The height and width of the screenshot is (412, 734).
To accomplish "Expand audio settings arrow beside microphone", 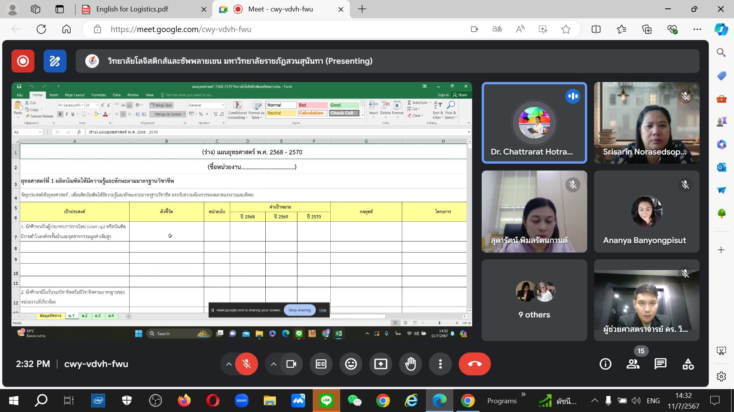I will 229,364.
